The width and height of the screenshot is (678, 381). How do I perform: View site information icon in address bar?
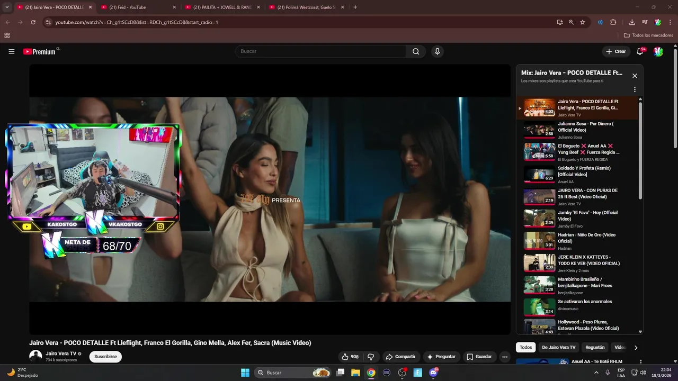coord(48,22)
